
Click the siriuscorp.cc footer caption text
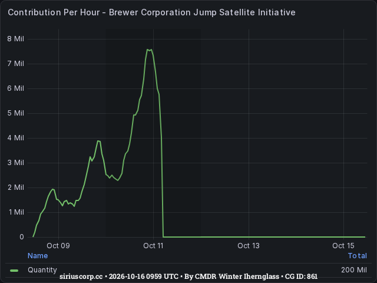(x=188, y=277)
